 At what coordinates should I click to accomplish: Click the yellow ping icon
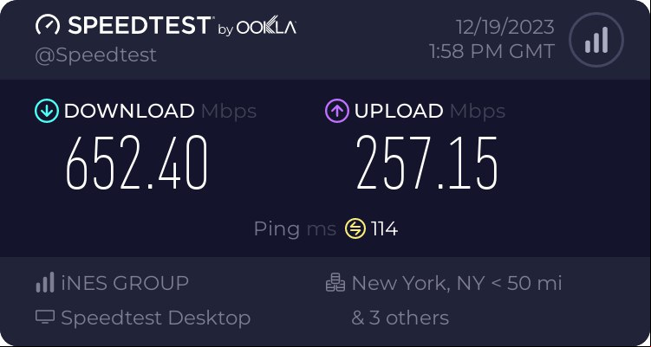355,228
